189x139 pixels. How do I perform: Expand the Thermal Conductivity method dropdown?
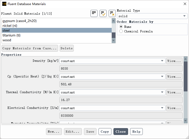112,92
